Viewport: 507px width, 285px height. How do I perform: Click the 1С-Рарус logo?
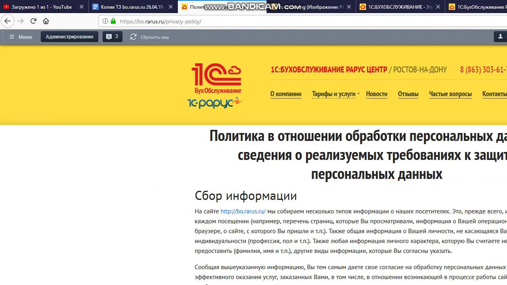(215, 103)
